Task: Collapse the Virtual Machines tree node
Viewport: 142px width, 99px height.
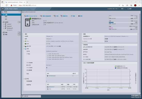Action: coord(2,22)
